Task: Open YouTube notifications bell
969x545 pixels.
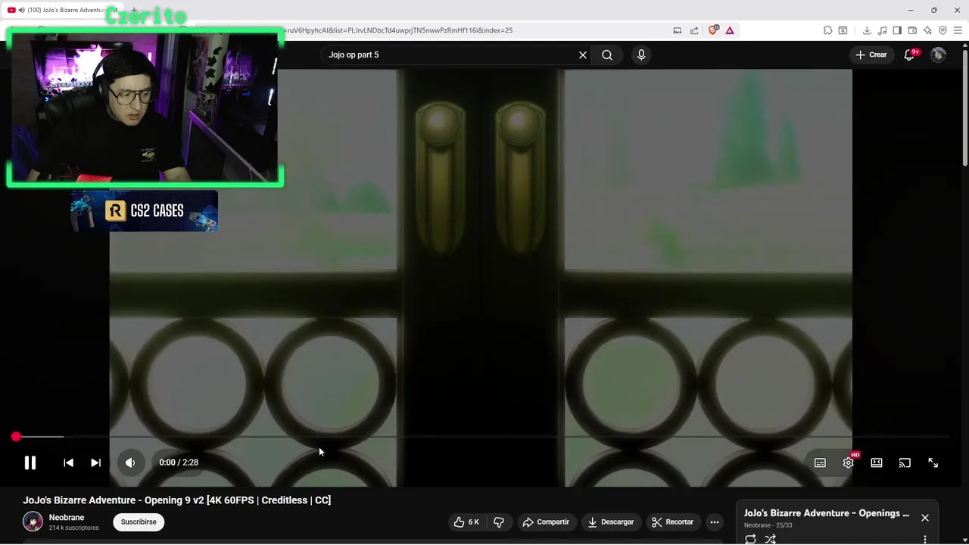Action: pos(909,54)
